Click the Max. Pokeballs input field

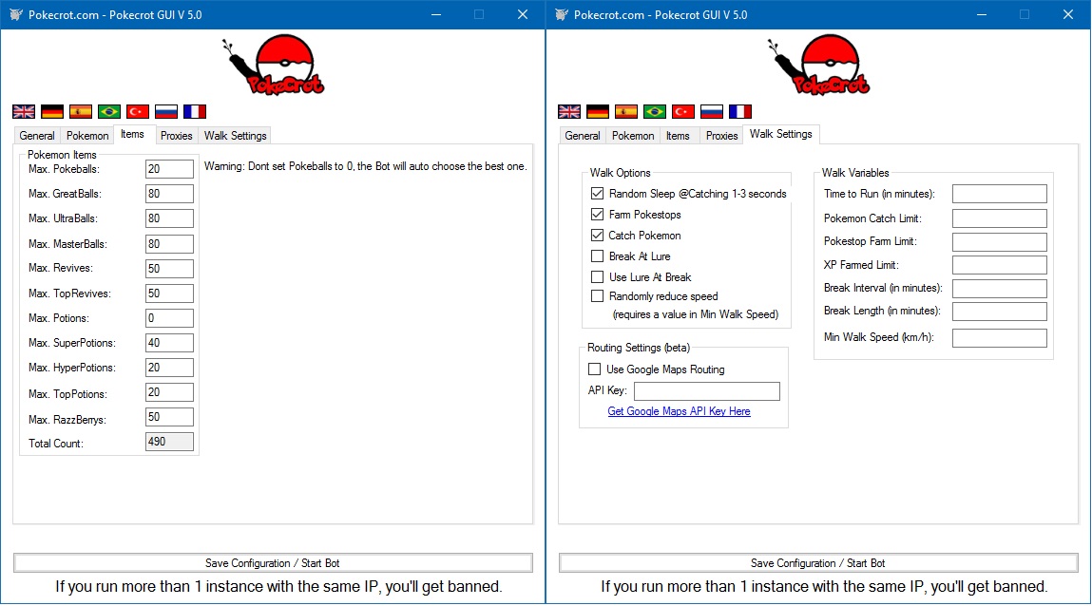click(169, 169)
